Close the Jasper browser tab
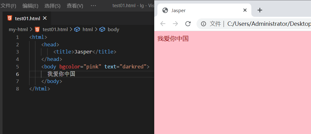The image size is (311, 134). [x=245, y=10]
